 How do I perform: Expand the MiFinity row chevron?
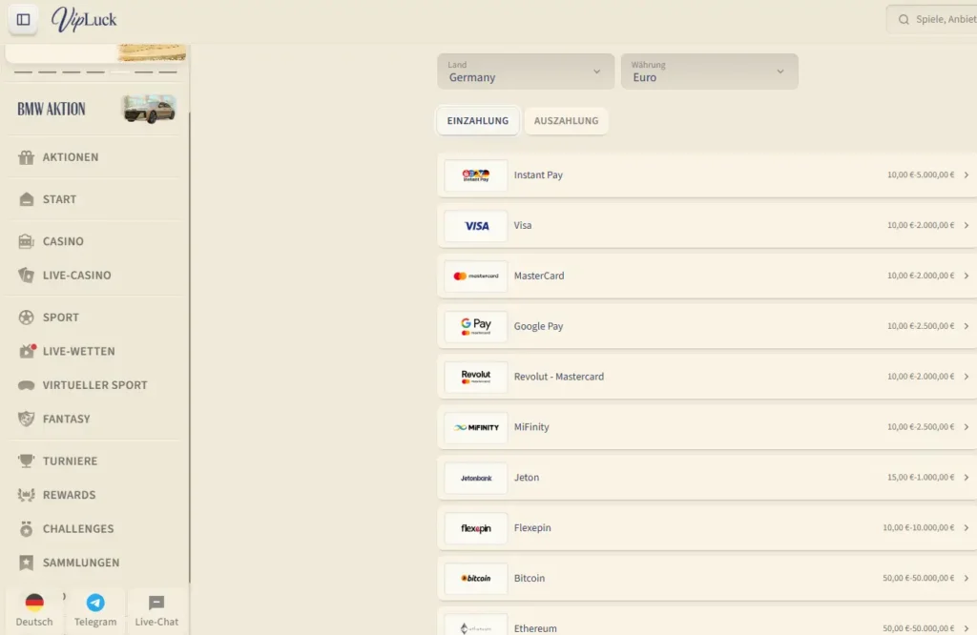(x=967, y=428)
